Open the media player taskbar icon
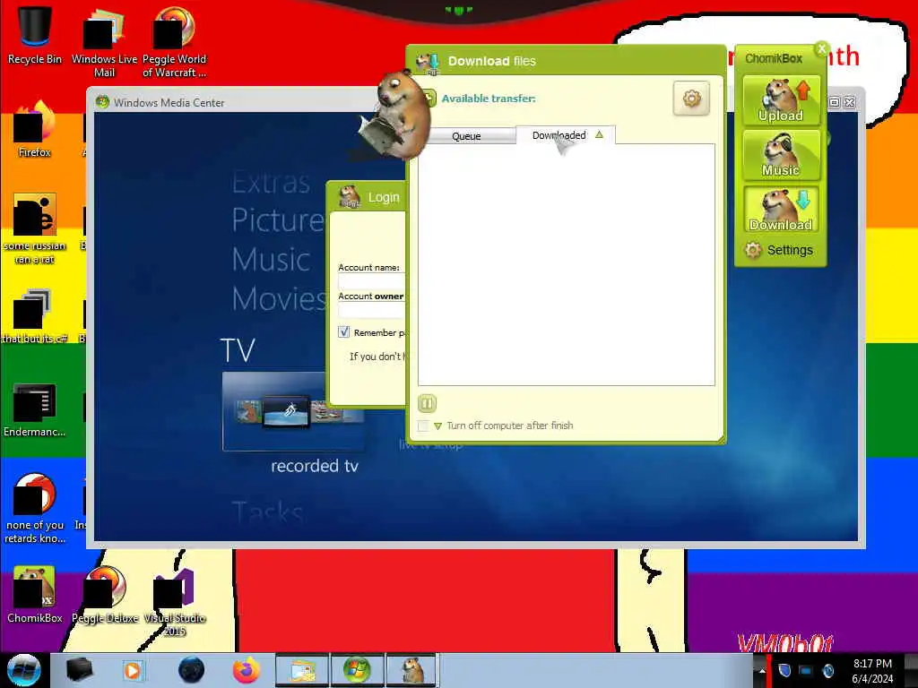918x688 pixels. tap(133, 670)
